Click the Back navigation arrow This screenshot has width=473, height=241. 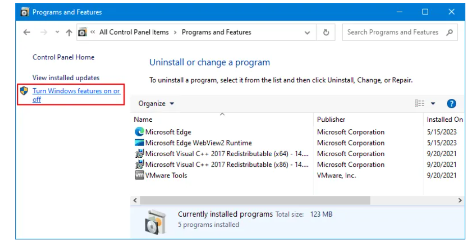tap(27, 32)
